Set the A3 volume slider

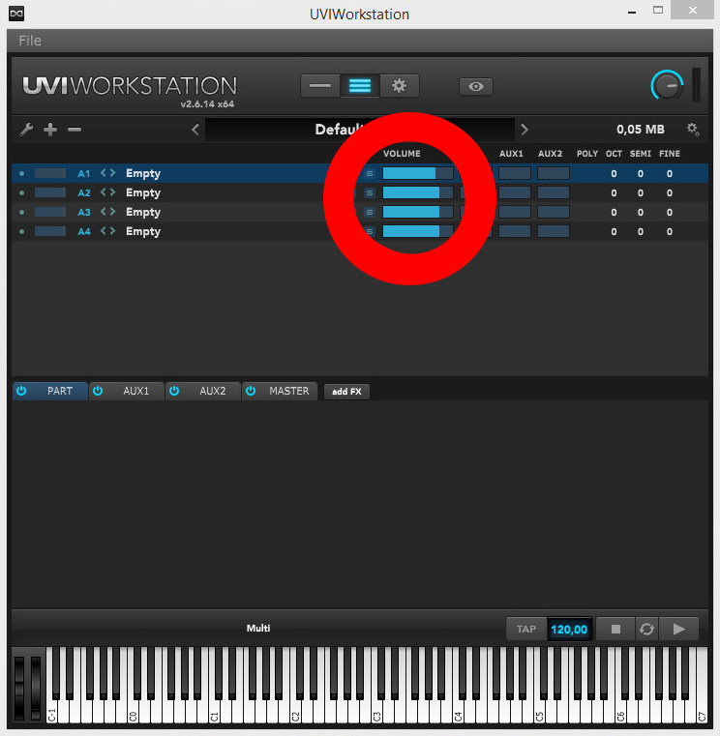(418, 212)
